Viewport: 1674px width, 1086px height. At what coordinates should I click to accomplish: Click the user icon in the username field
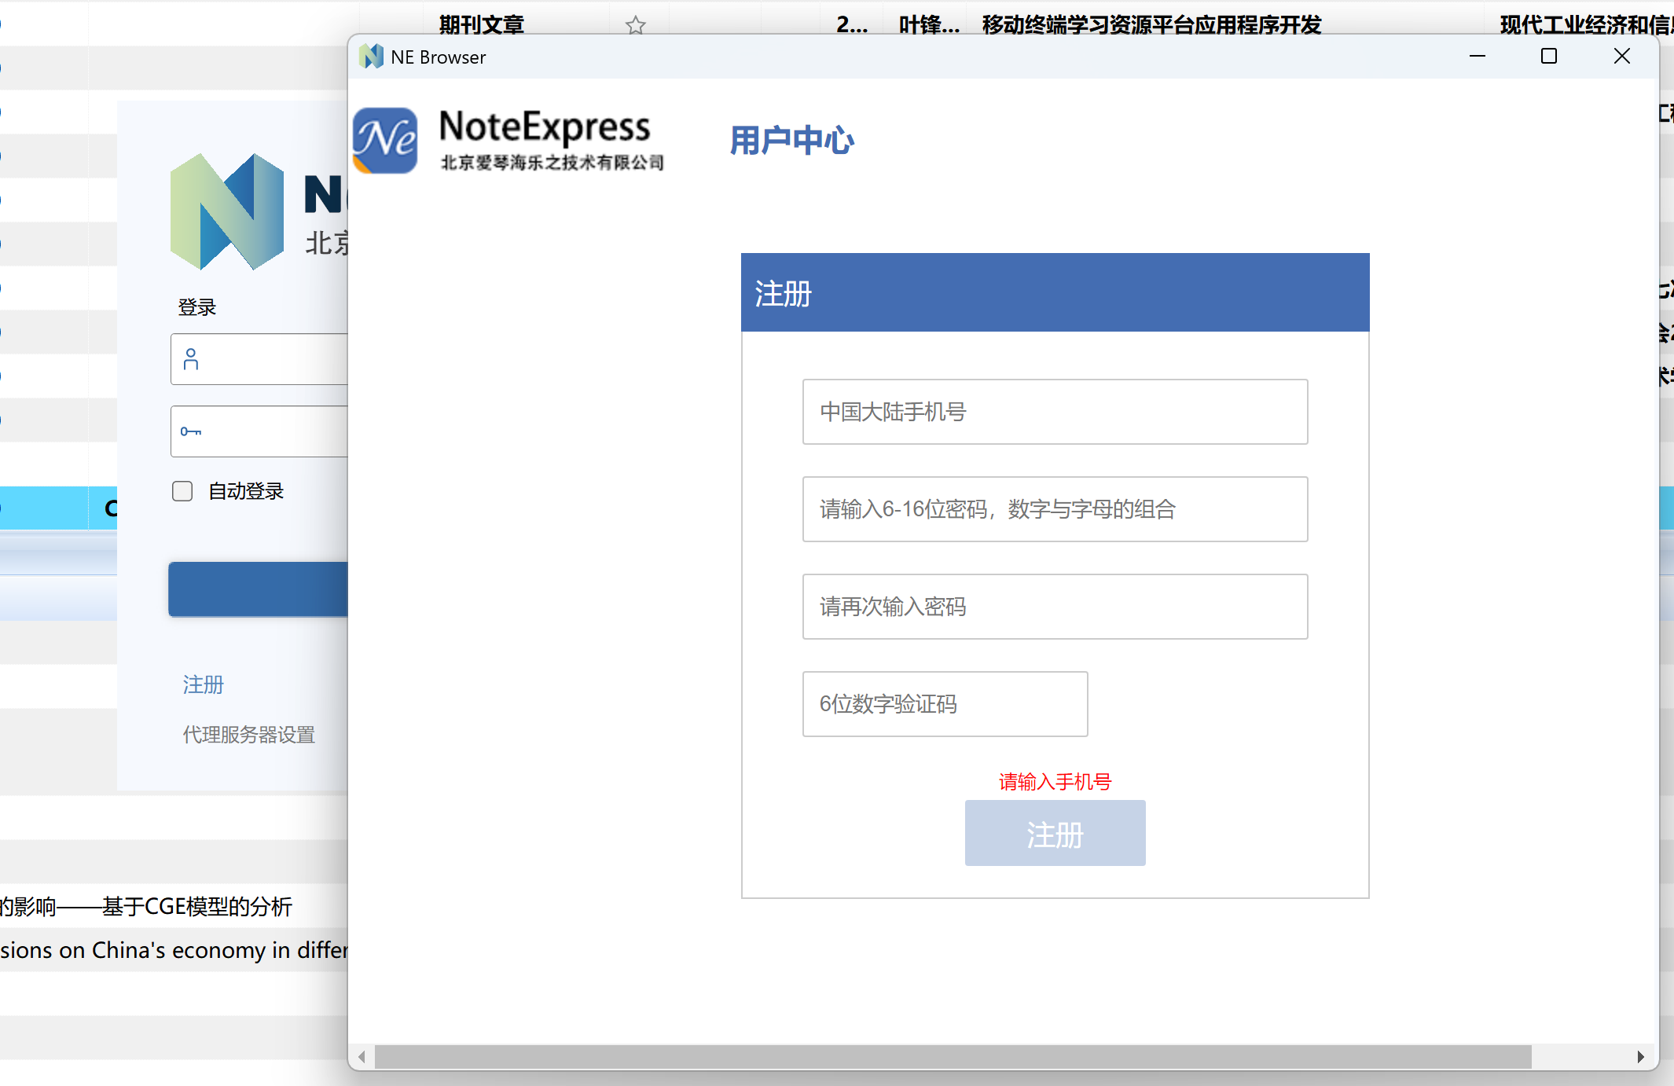click(191, 359)
